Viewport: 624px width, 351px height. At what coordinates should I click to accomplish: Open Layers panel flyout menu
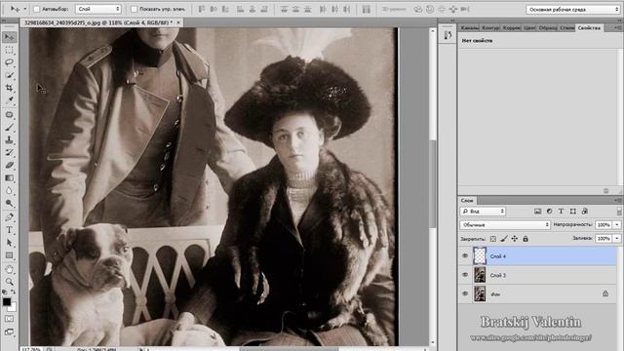click(x=618, y=200)
